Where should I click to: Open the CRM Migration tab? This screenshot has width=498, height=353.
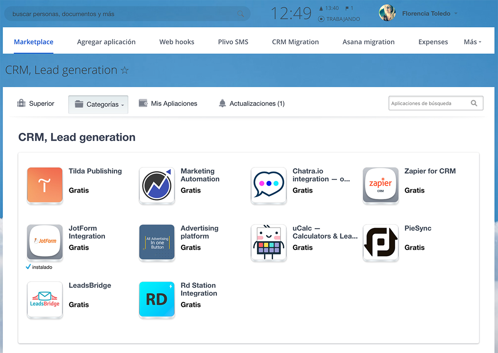pos(295,42)
